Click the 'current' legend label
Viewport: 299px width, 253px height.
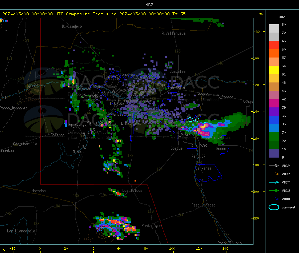[288, 207]
